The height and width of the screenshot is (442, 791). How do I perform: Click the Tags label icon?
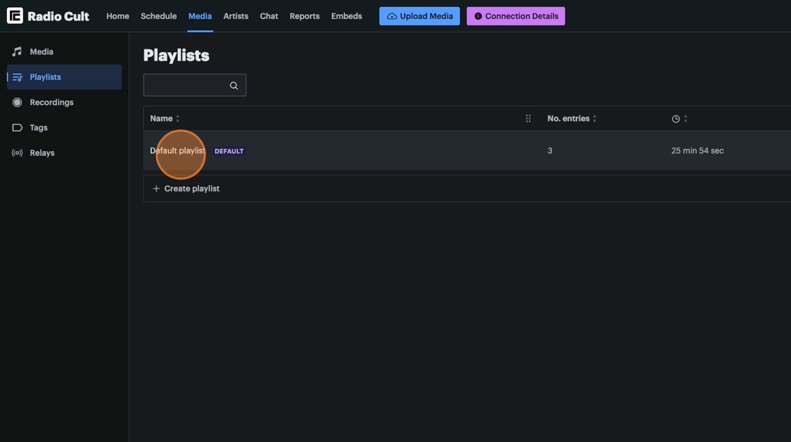17,128
